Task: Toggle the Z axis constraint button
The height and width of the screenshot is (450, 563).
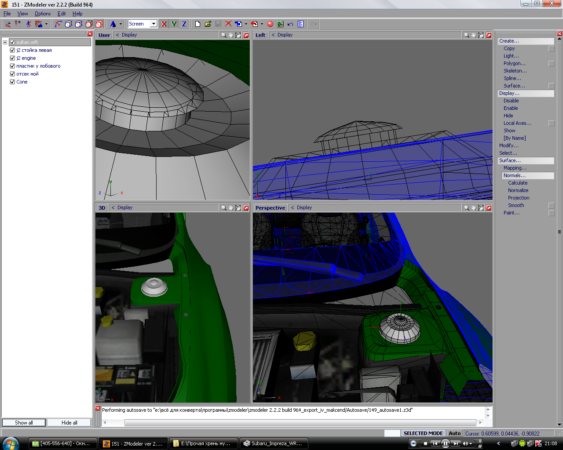Action: coord(184,24)
